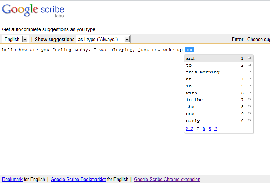
Task: Flag the "and" suggestion
Action: click(249, 58)
